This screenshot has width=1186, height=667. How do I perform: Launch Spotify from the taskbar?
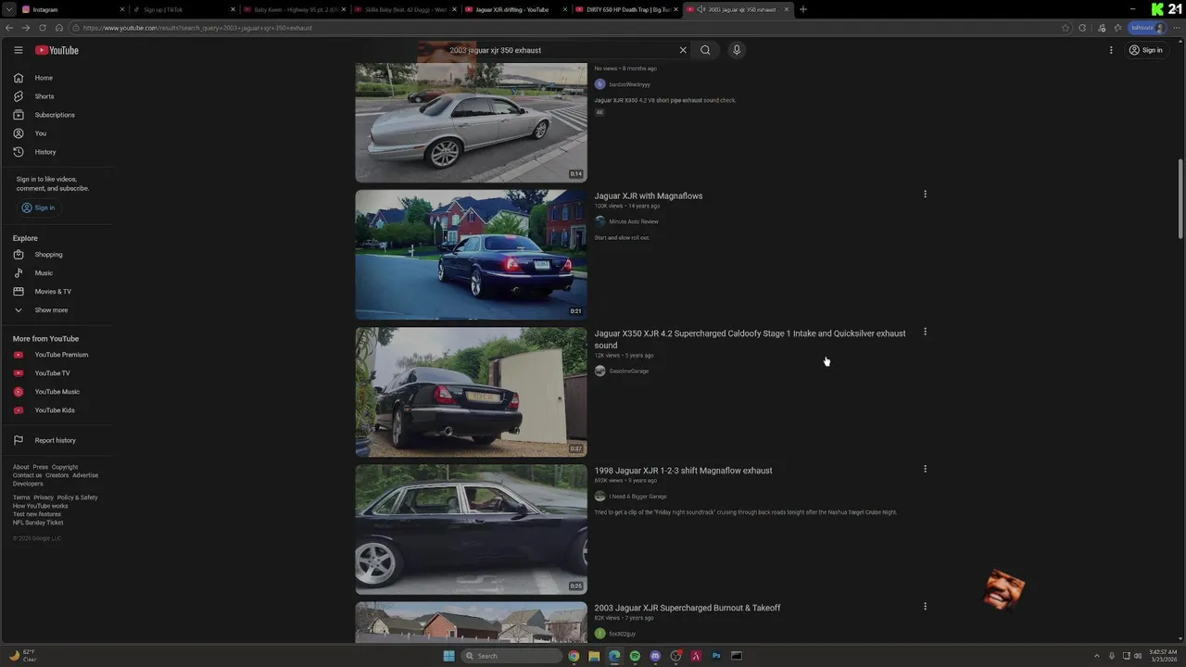[635, 656]
